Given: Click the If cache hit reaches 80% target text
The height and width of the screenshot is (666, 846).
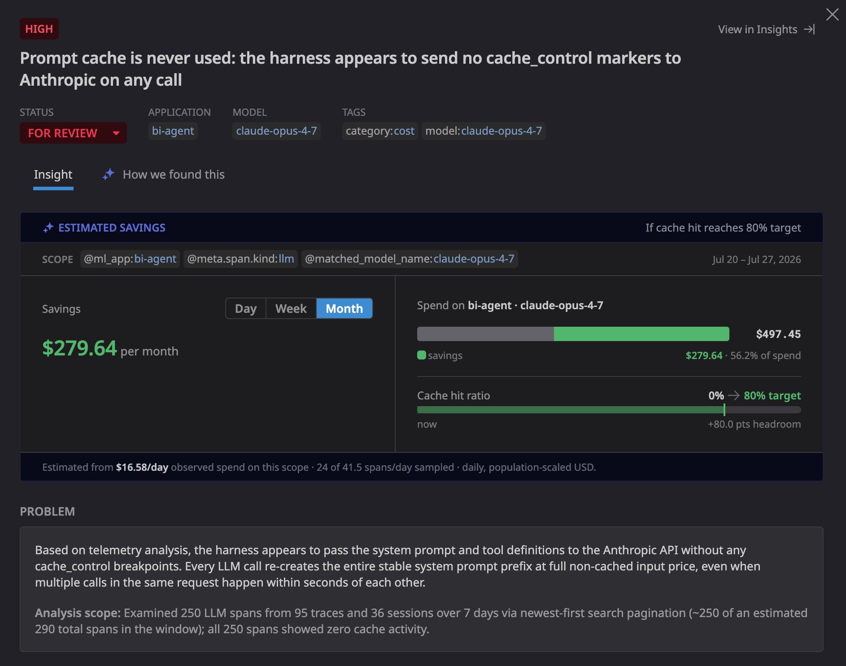Looking at the screenshot, I should pos(723,228).
